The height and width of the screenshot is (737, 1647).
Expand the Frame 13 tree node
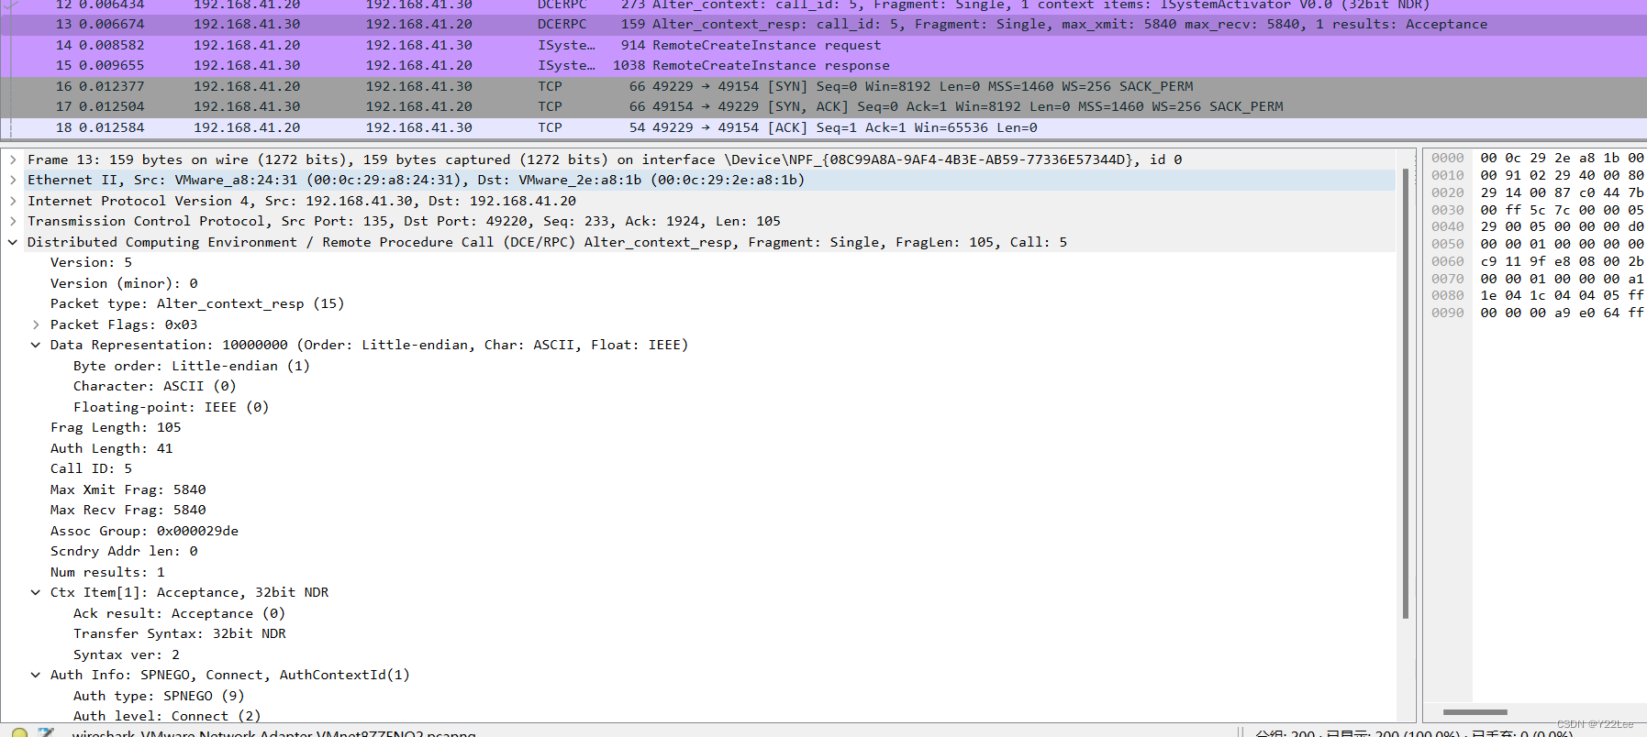click(13, 159)
